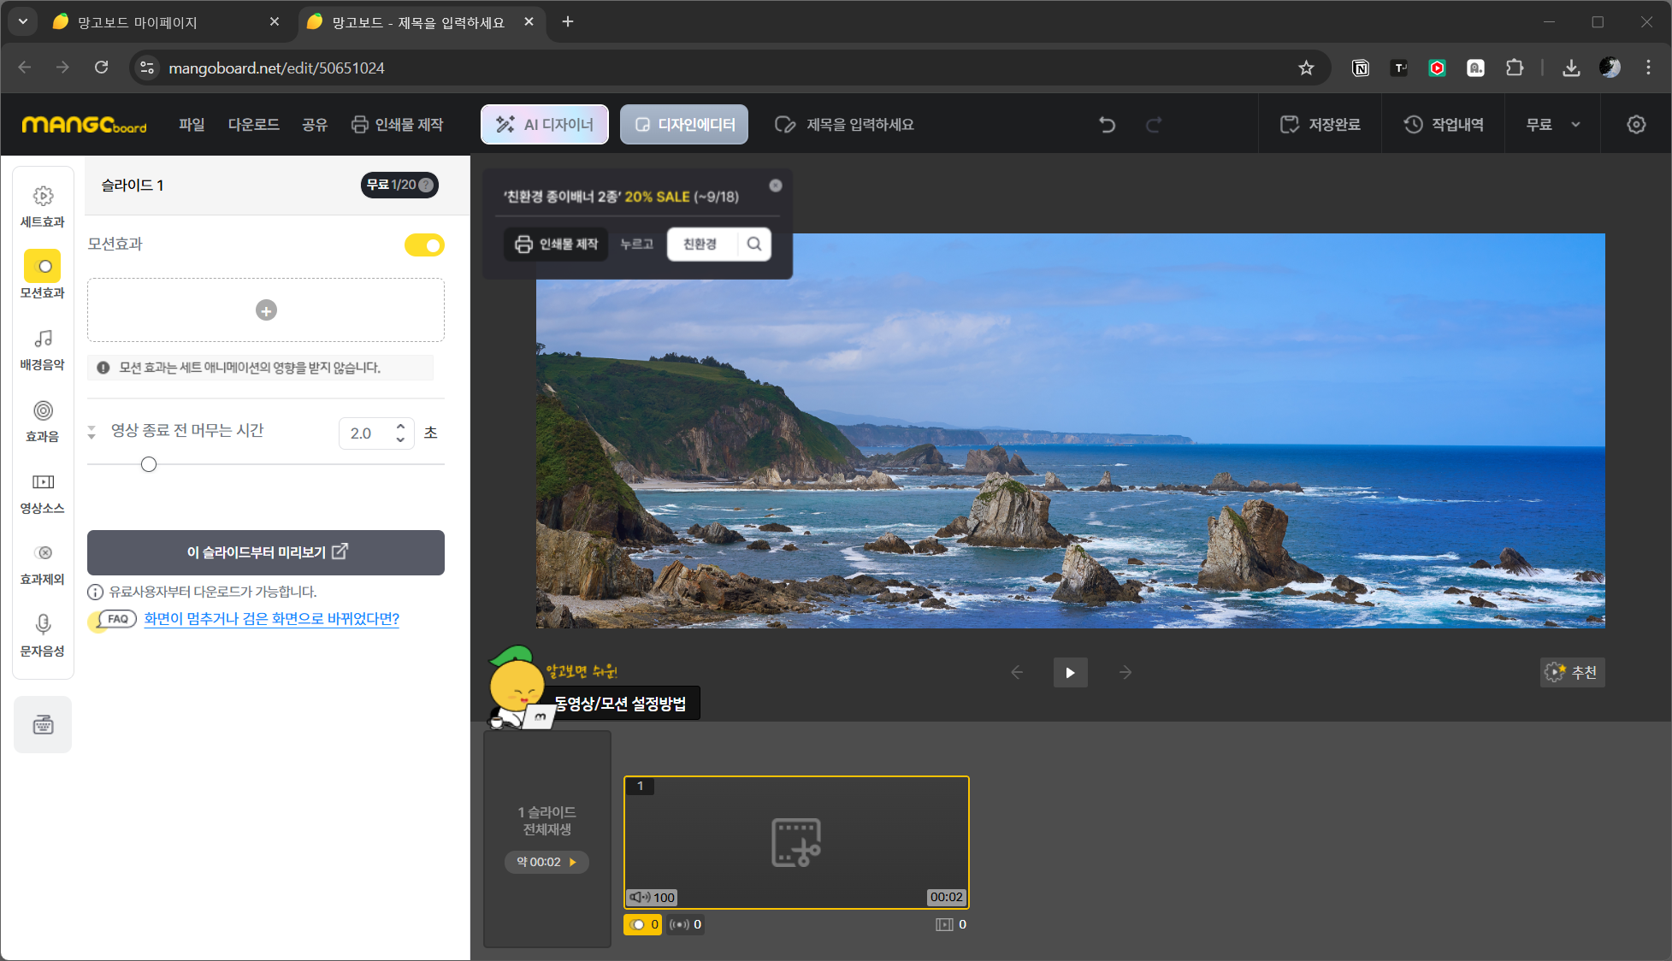The width and height of the screenshot is (1672, 961).
Task: Click the keyboard shortcuts icon
Action: [x=43, y=725]
